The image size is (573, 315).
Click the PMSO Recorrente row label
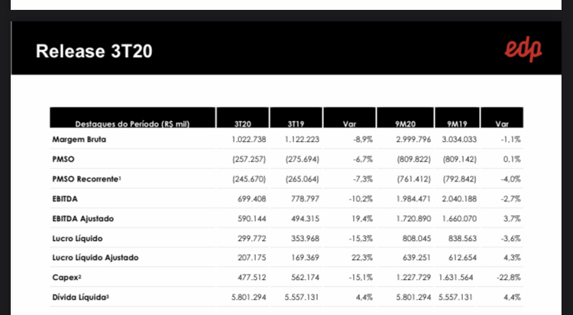point(86,179)
